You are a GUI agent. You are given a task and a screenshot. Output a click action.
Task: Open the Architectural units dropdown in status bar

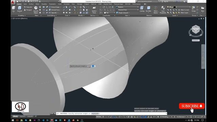181,117
